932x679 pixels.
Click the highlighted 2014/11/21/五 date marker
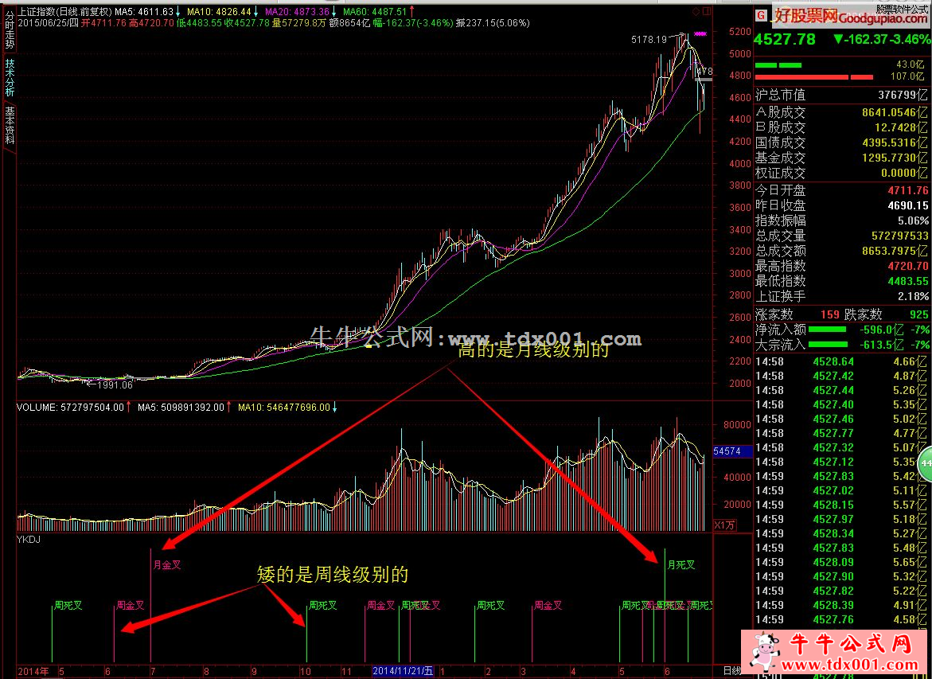pos(403,671)
